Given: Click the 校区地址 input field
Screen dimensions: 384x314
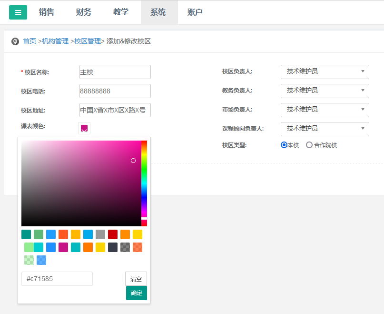Looking at the screenshot, I should (115, 110).
